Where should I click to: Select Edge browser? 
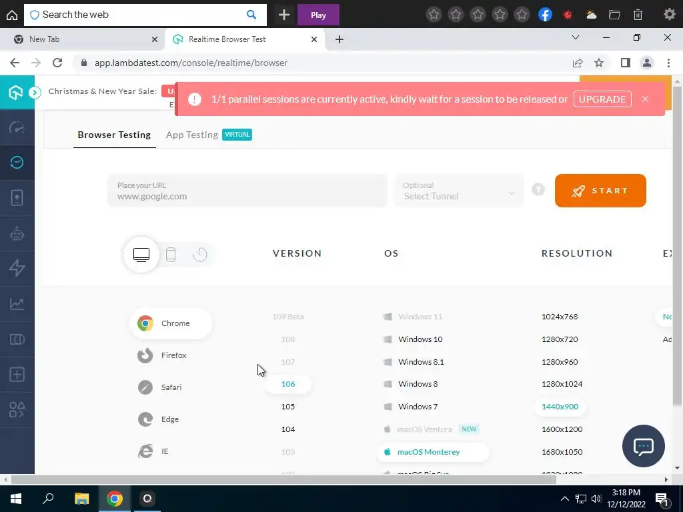(158, 419)
